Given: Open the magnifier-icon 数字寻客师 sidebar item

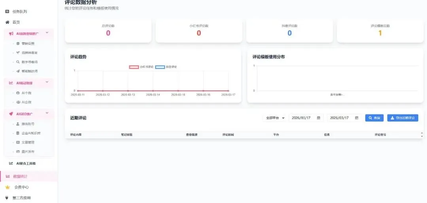Looking at the screenshot, I should click(18, 62).
